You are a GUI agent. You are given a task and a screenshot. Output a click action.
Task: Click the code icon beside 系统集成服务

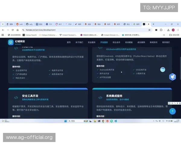coord(100,98)
